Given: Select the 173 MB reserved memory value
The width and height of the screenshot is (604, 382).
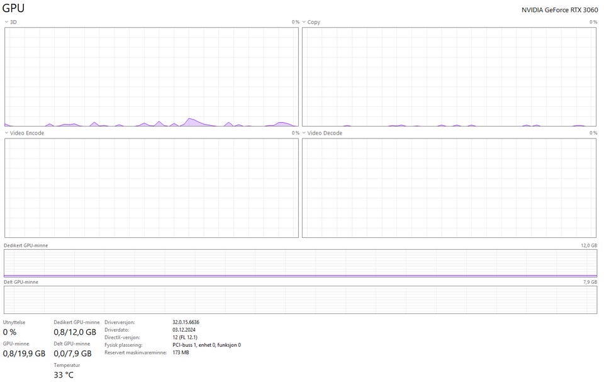Looking at the screenshot, I should point(181,352).
